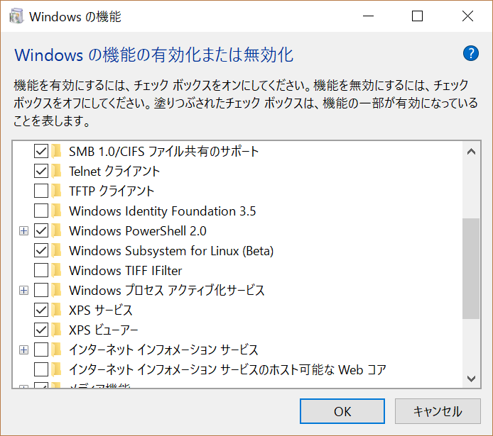Expand the Windows PowerShell 2.0 node
493x436 pixels.
click(23, 231)
